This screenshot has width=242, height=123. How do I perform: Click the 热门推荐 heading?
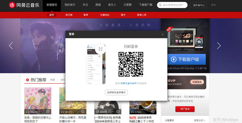coord(38,80)
